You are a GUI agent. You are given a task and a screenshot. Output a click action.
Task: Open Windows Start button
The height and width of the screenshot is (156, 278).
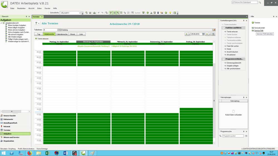click(3, 153)
